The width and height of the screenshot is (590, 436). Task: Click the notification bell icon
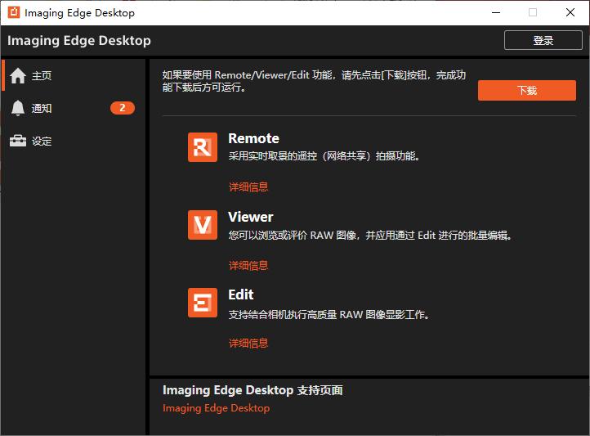tap(18, 108)
